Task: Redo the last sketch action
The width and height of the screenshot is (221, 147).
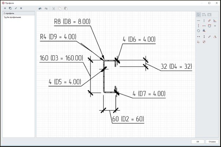Action: coord(46,8)
